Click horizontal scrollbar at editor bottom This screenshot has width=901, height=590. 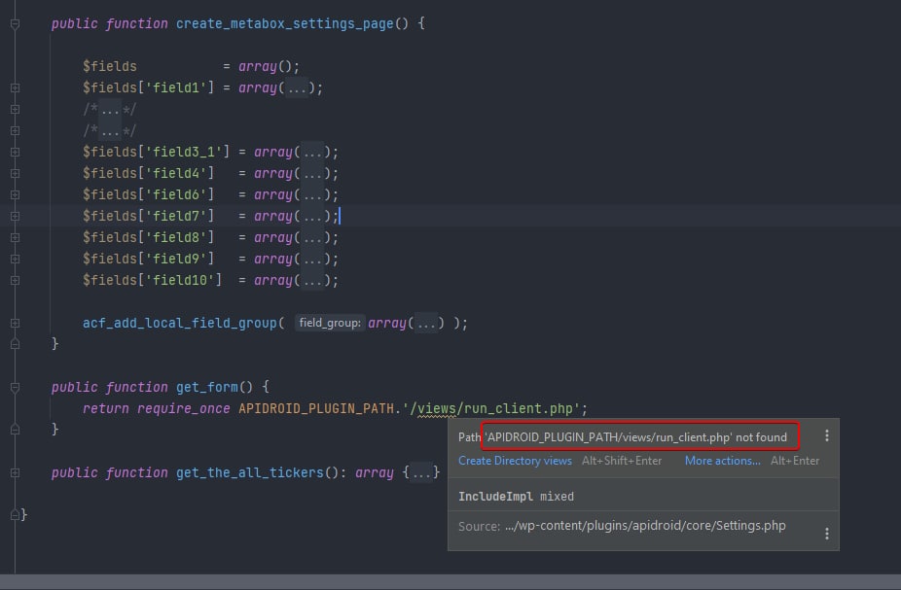tap(450, 582)
